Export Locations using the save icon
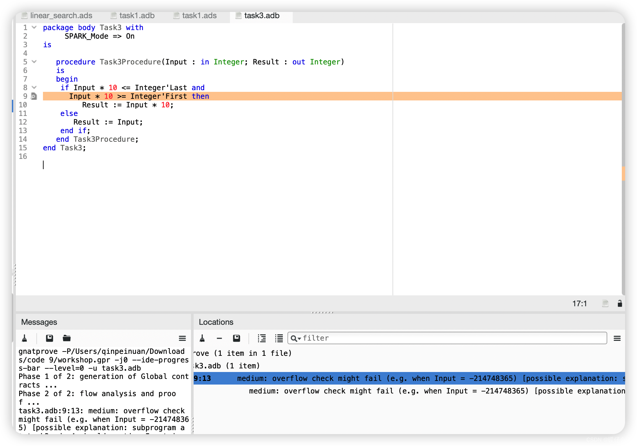The image size is (637, 446). (x=237, y=338)
